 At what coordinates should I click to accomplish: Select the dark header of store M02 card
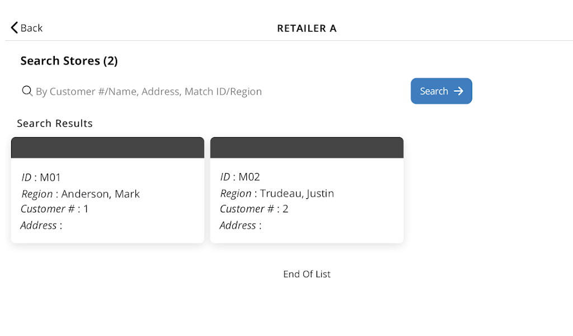pyautogui.click(x=307, y=148)
